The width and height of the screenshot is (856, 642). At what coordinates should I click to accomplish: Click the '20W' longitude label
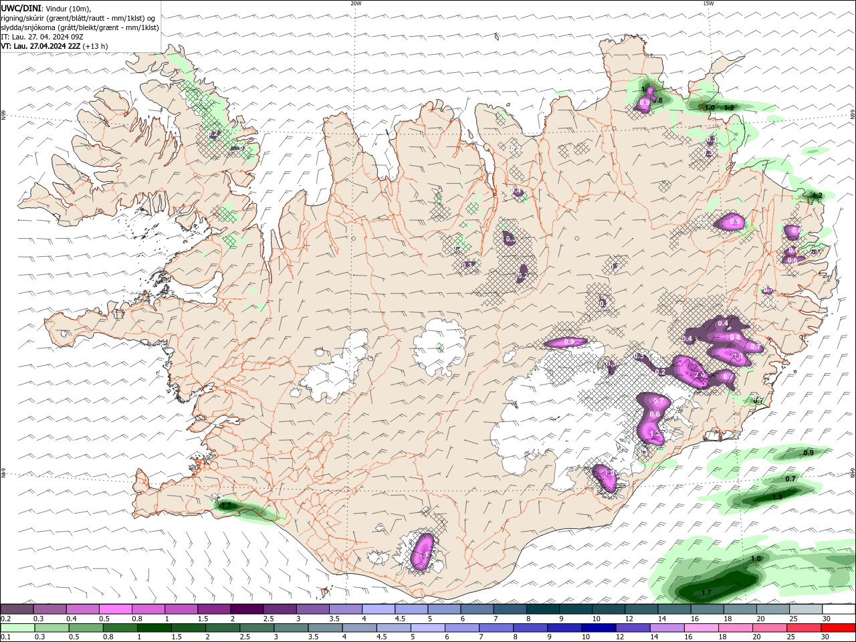(356, 3)
